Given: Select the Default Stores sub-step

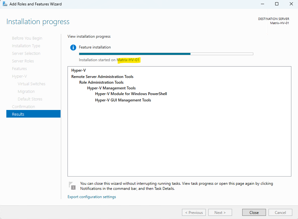Looking at the screenshot, I should [x=30, y=99].
